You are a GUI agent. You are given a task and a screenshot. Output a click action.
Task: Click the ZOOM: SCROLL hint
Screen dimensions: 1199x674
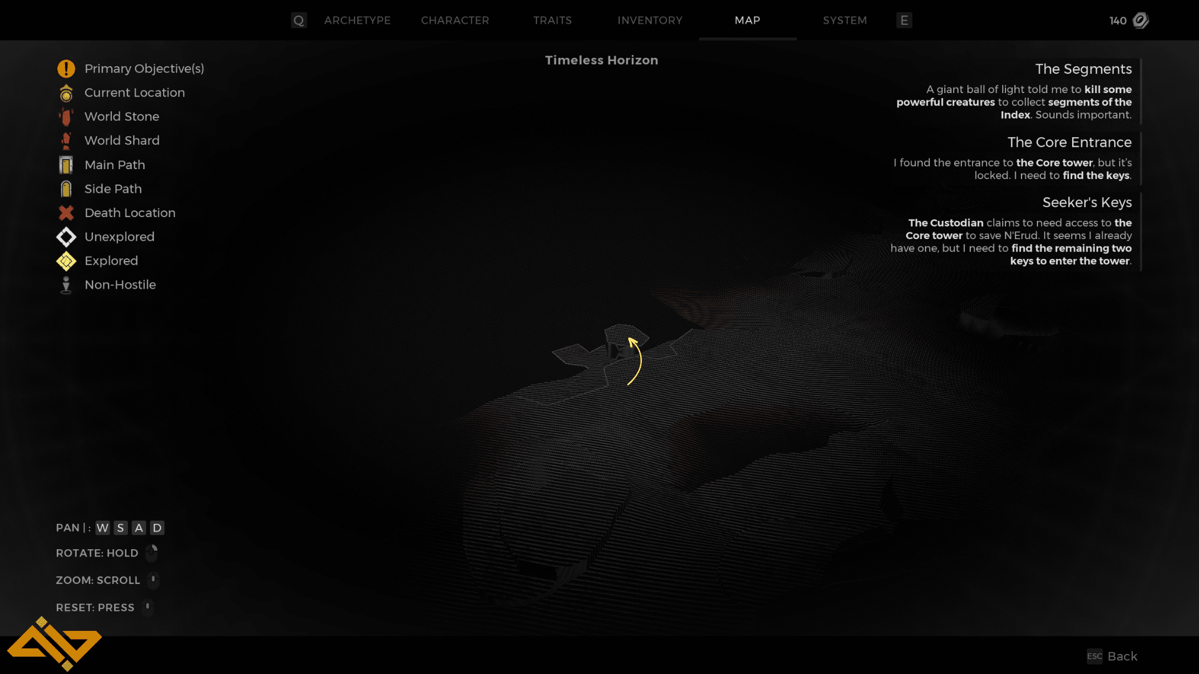98,580
